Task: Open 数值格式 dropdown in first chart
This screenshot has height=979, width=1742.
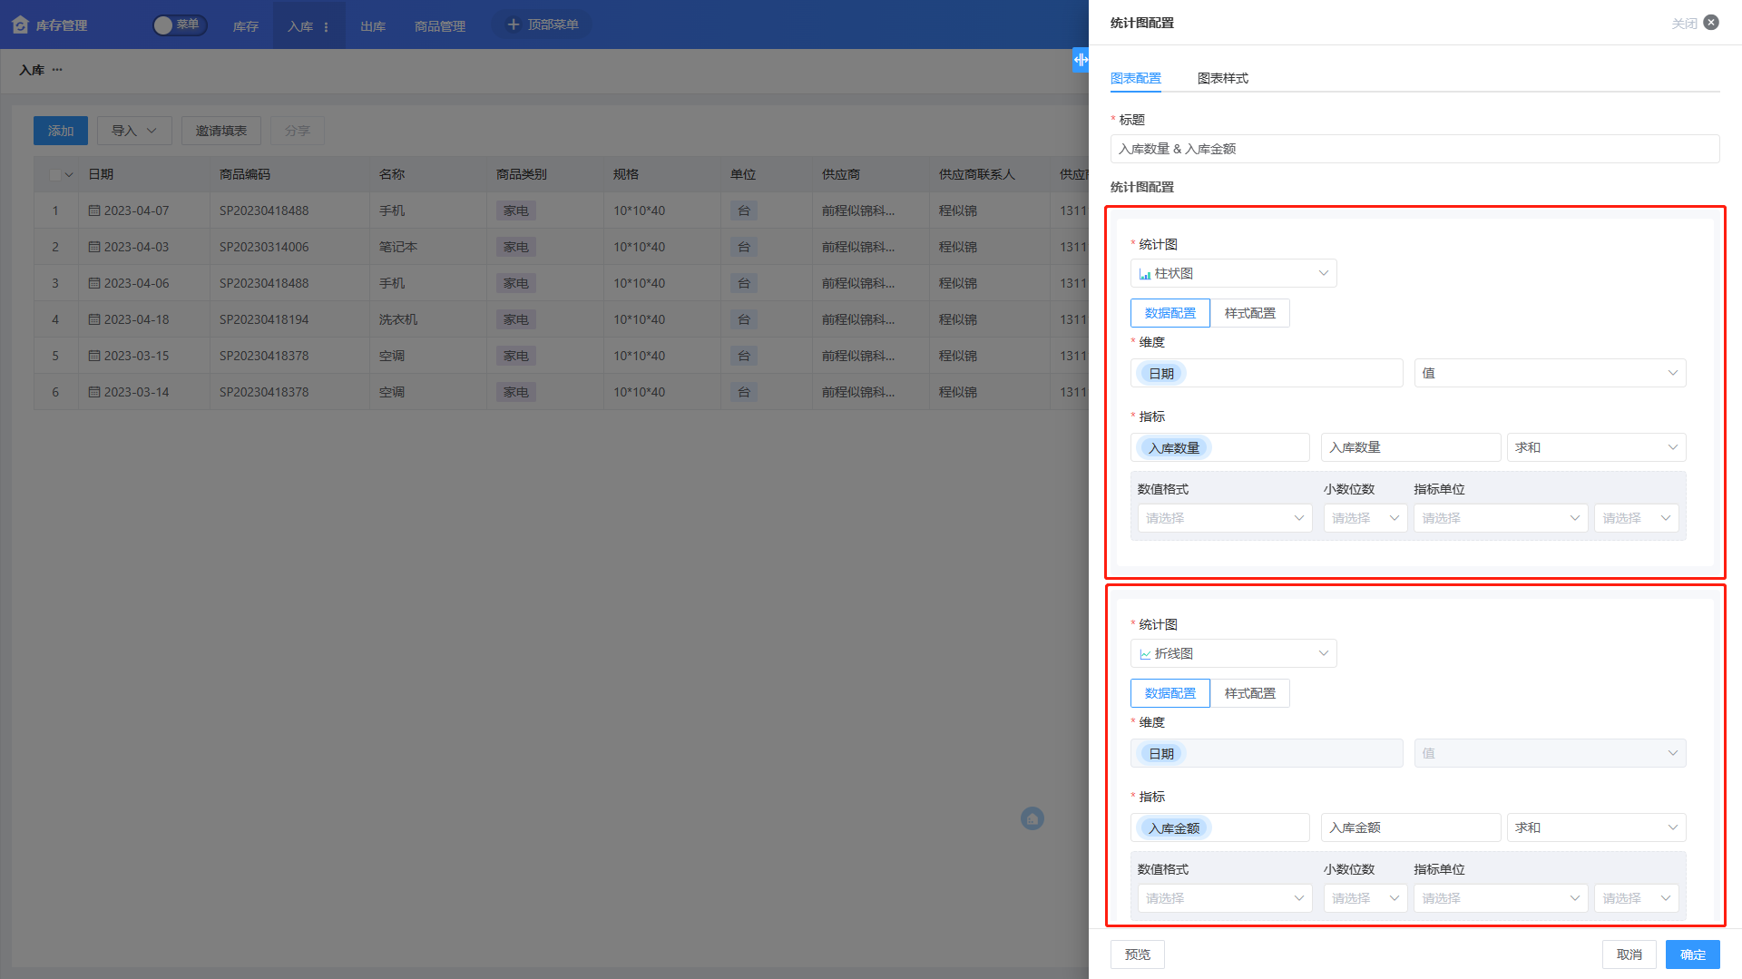Action: coord(1225,518)
